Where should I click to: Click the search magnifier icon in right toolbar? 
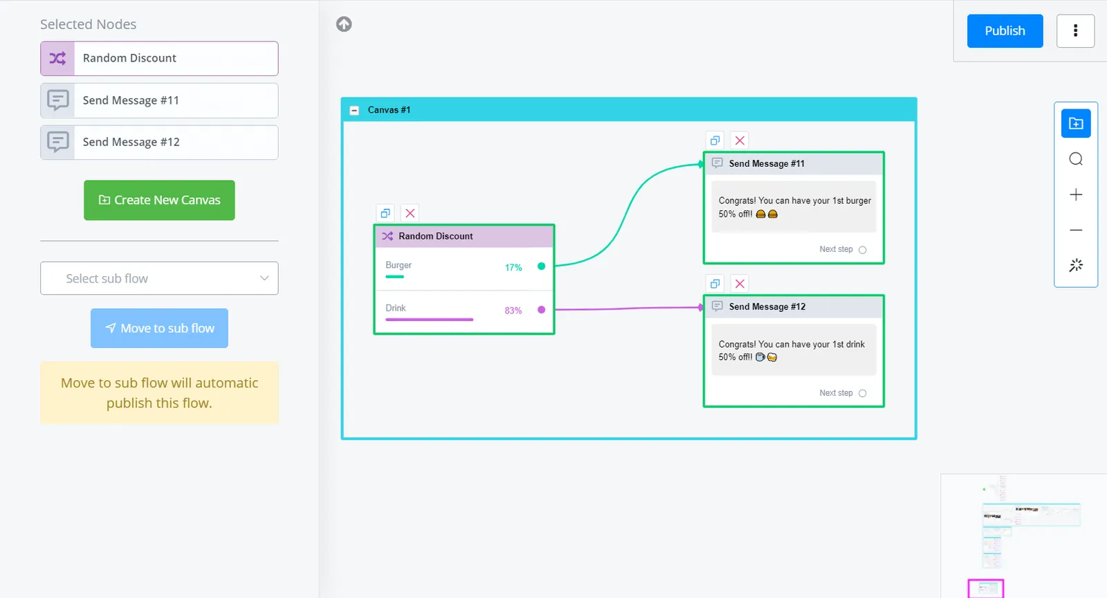point(1076,159)
